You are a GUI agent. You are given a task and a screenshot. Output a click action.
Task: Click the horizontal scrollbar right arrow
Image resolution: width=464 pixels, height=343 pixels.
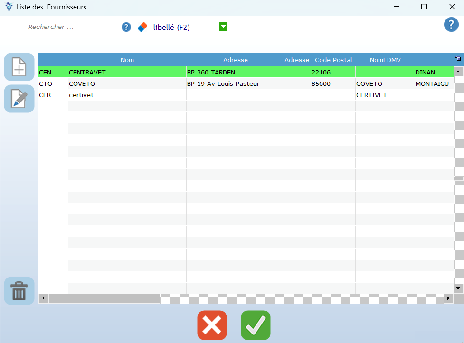[x=448, y=298]
